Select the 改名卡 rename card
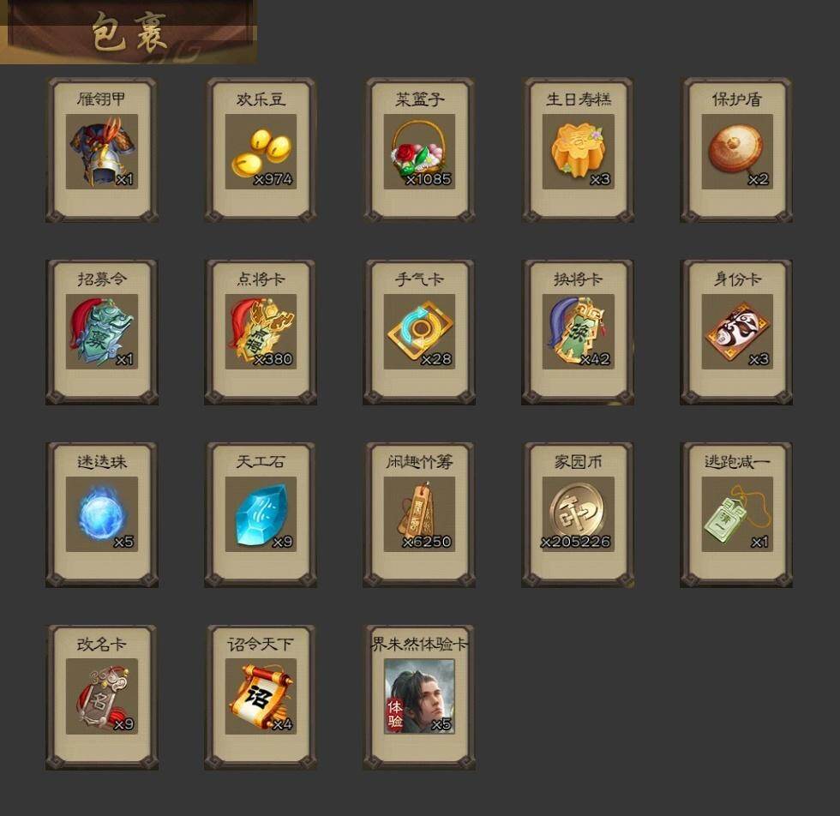The image size is (840, 816). [102, 697]
